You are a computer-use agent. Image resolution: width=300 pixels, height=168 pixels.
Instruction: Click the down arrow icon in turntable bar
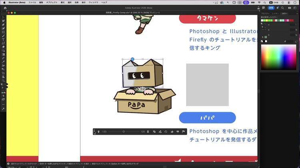click(x=148, y=132)
